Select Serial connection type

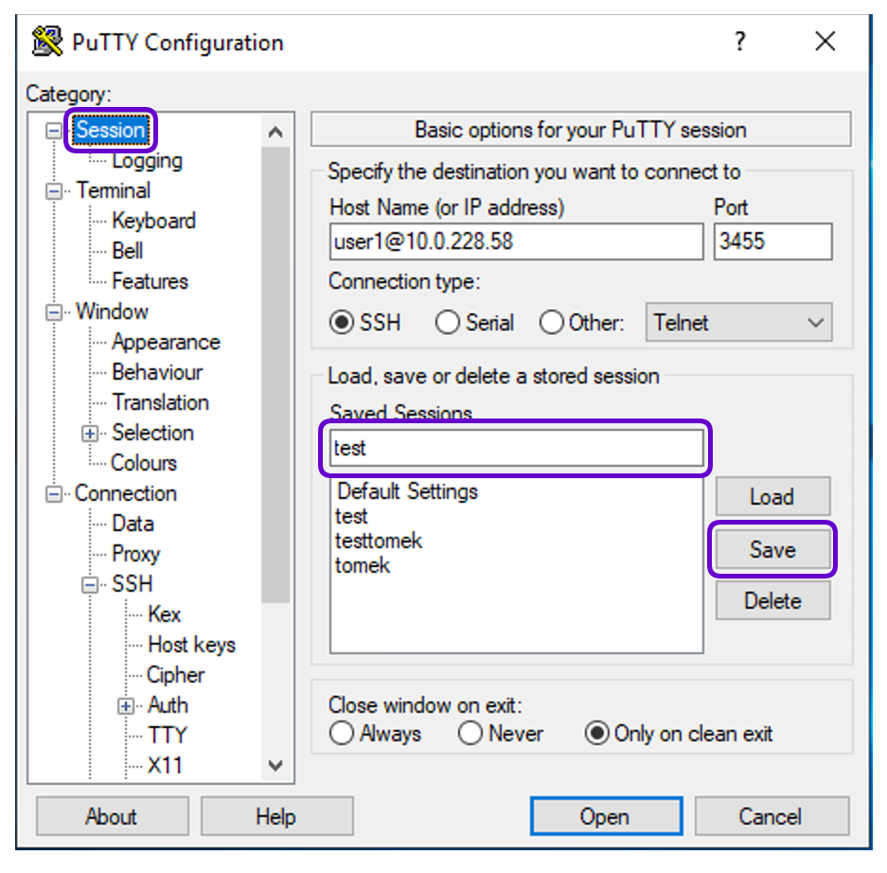pos(448,323)
